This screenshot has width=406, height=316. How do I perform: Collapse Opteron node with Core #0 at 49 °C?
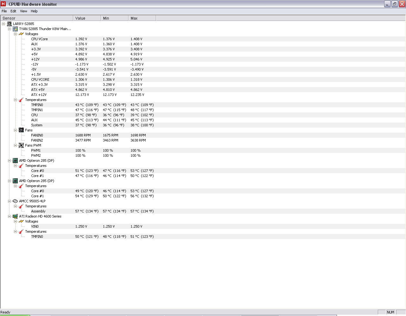point(10,181)
